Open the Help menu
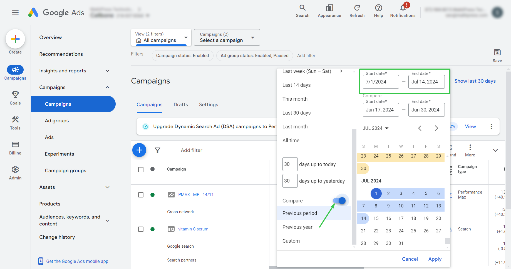The width and height of the screenshot is (511, 269). (378, 11)
